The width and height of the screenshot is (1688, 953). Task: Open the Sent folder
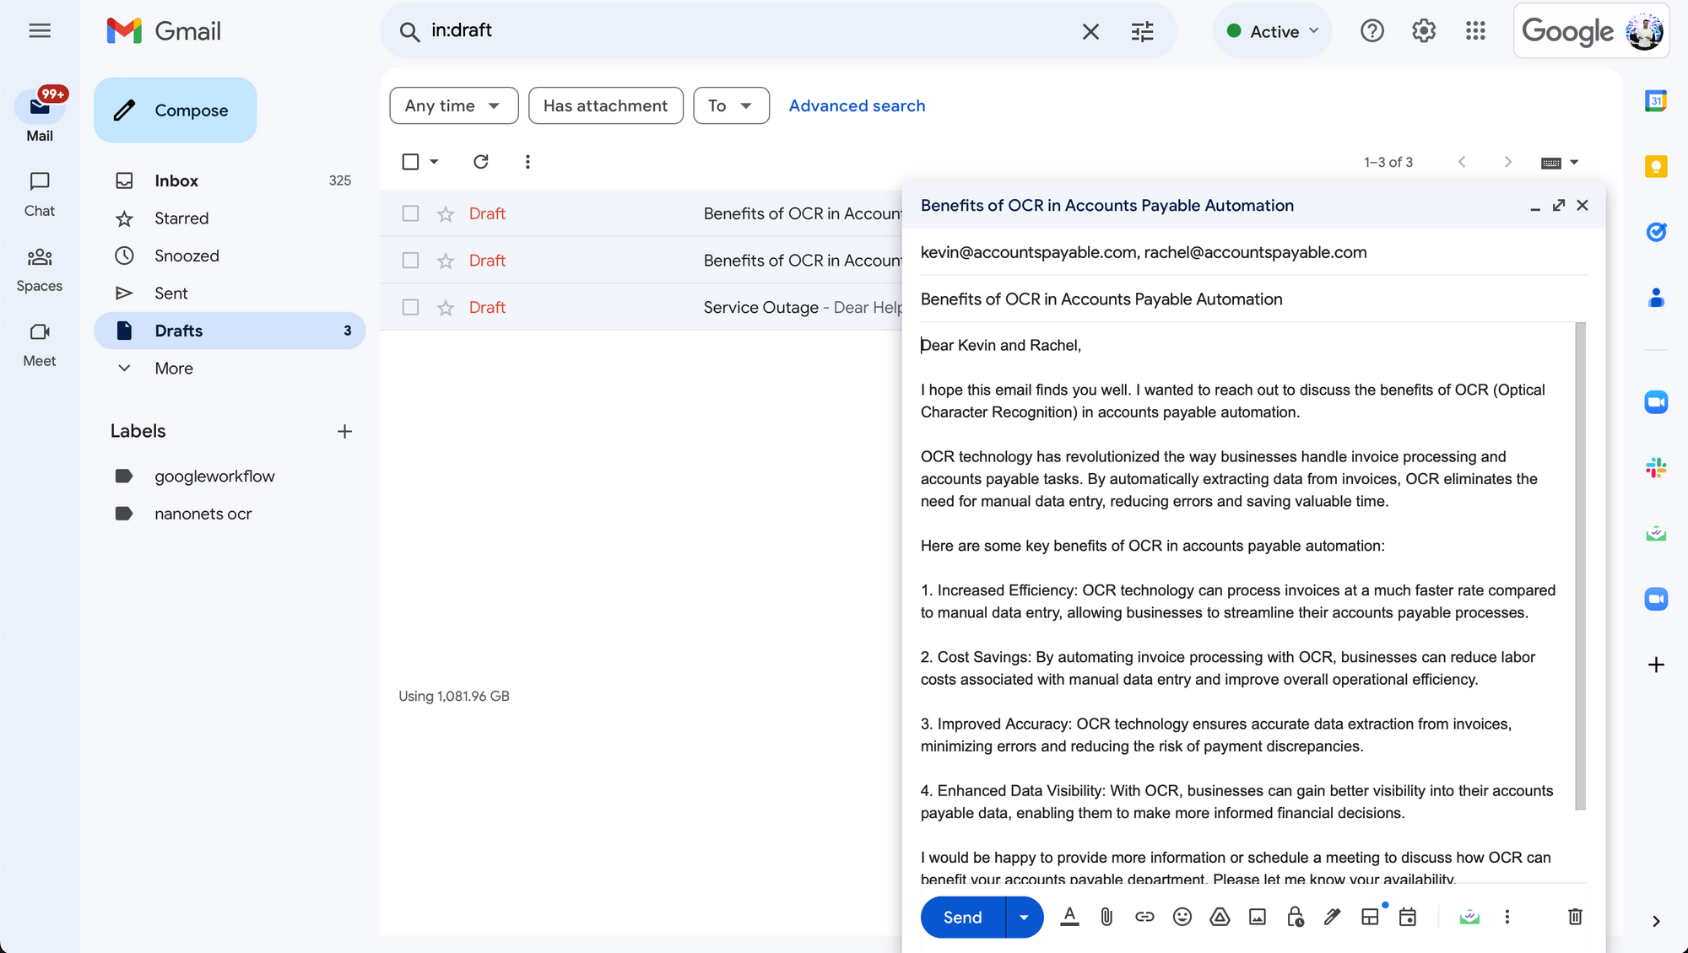click(x=171, y=293)
